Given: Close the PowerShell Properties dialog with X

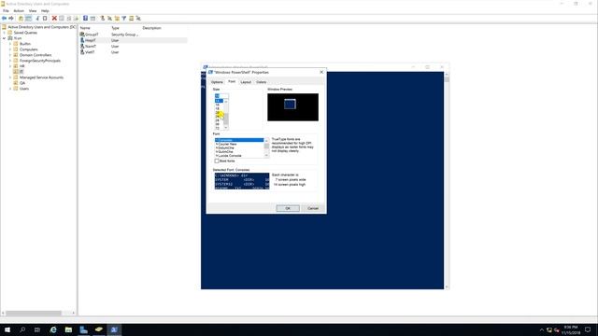Looking at the screenshot, I should (321, 72).
